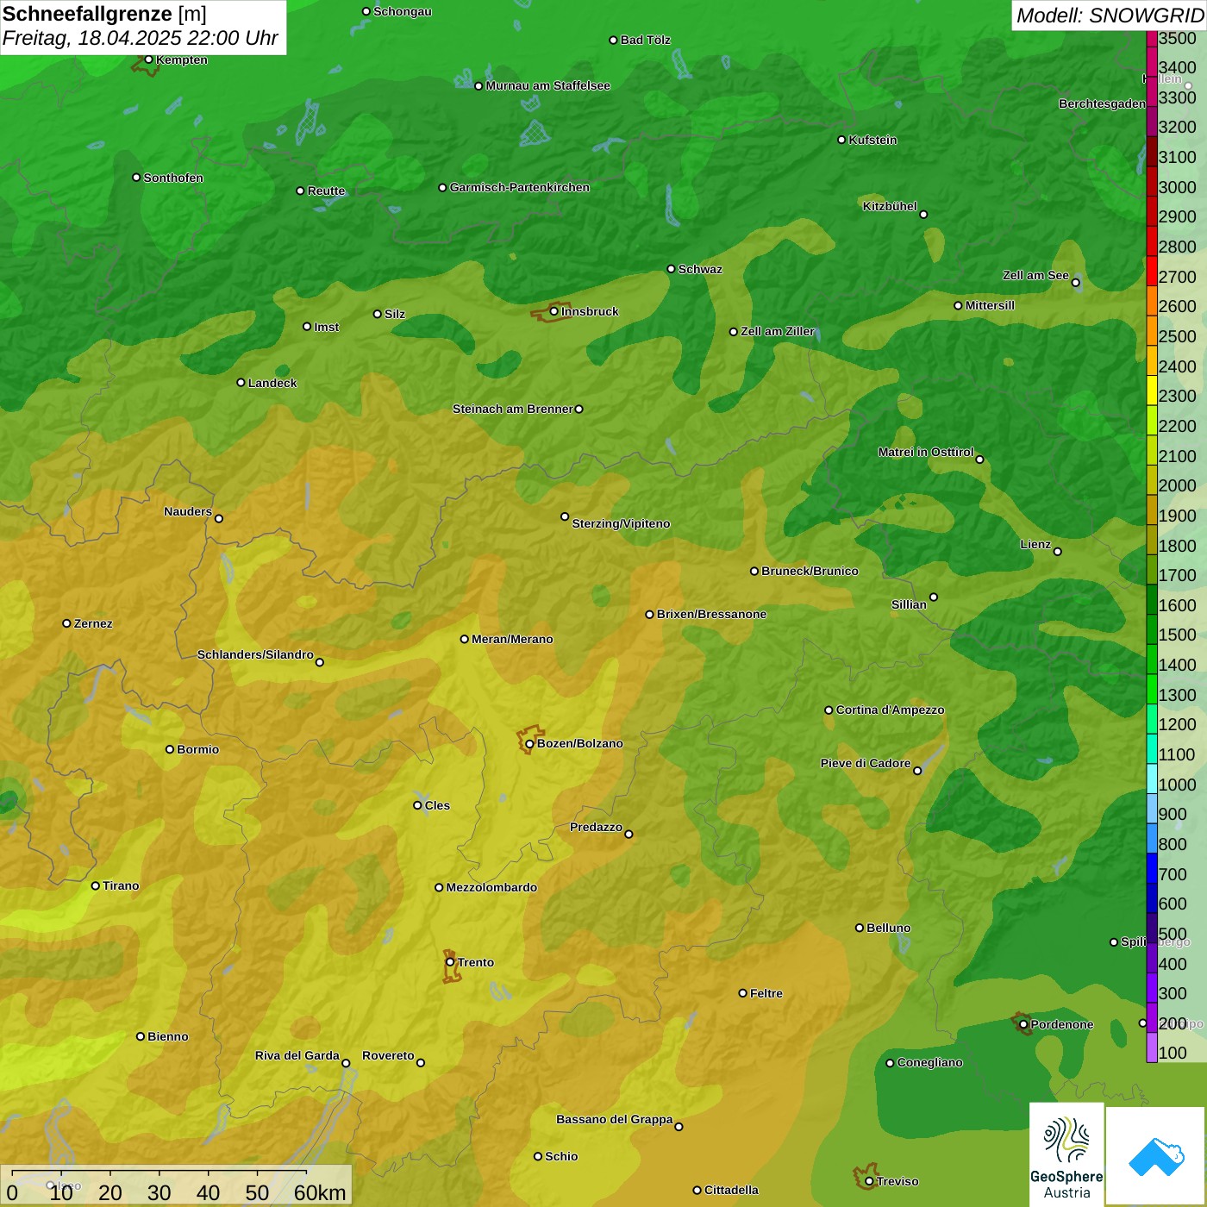Click the 'Mezzolombardo' map label
1207x1207 pixels.
point(491,887)
